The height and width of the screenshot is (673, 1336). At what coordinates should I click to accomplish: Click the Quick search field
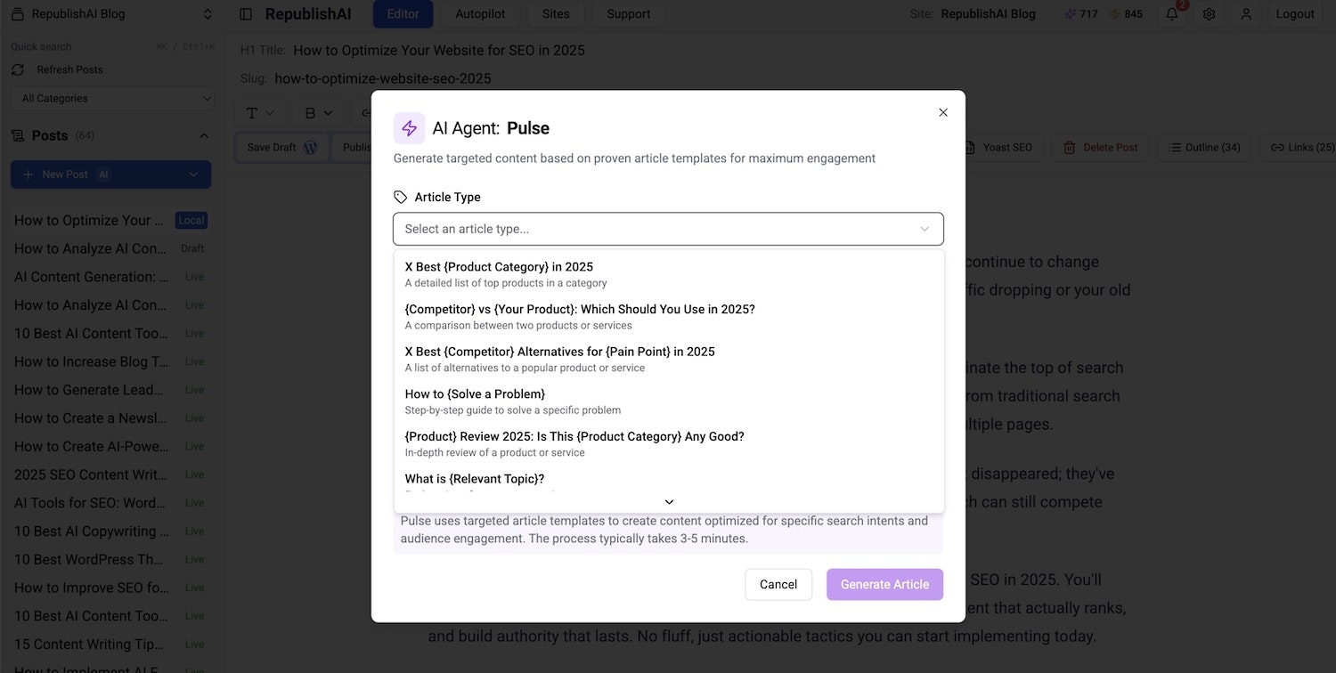112,47
